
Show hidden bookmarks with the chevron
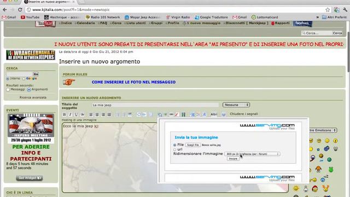[317, 17]
